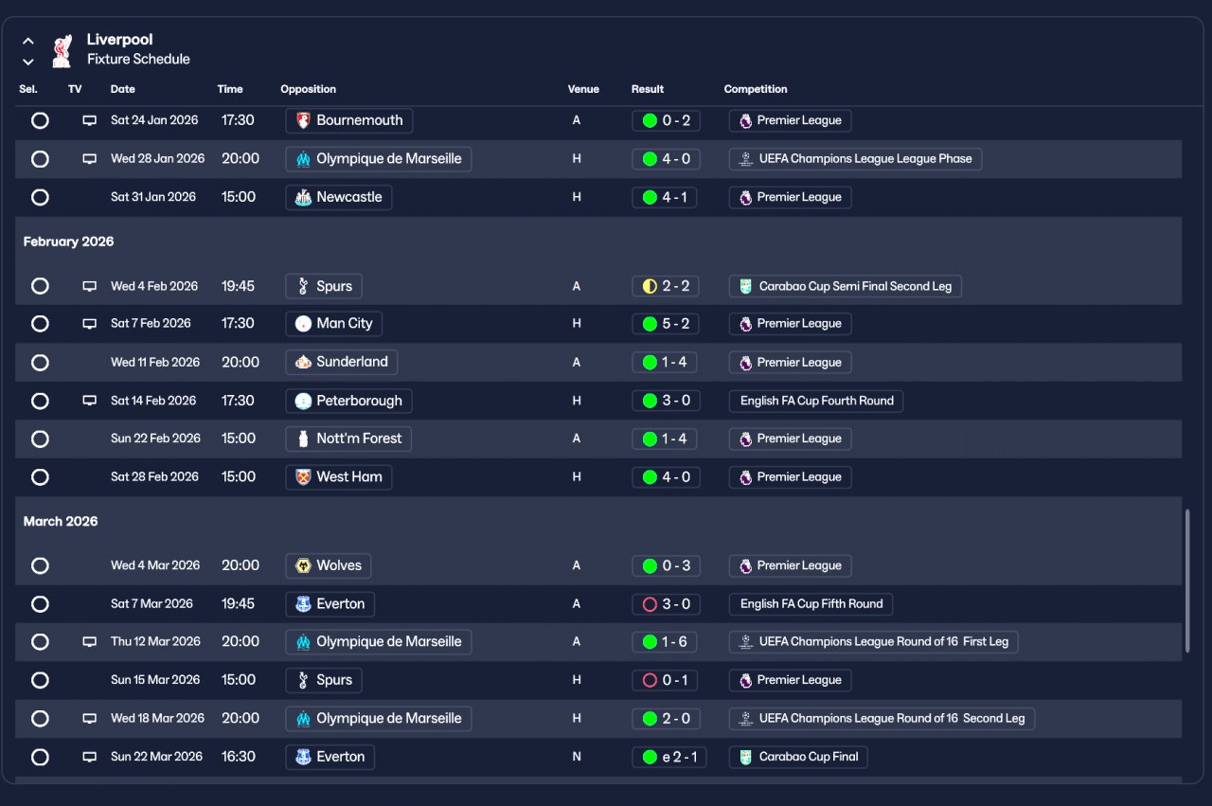
Task: Click the vertical scrollbar thumb on the fixture list
Action: pyautogui.click(x=1187, y=581)
